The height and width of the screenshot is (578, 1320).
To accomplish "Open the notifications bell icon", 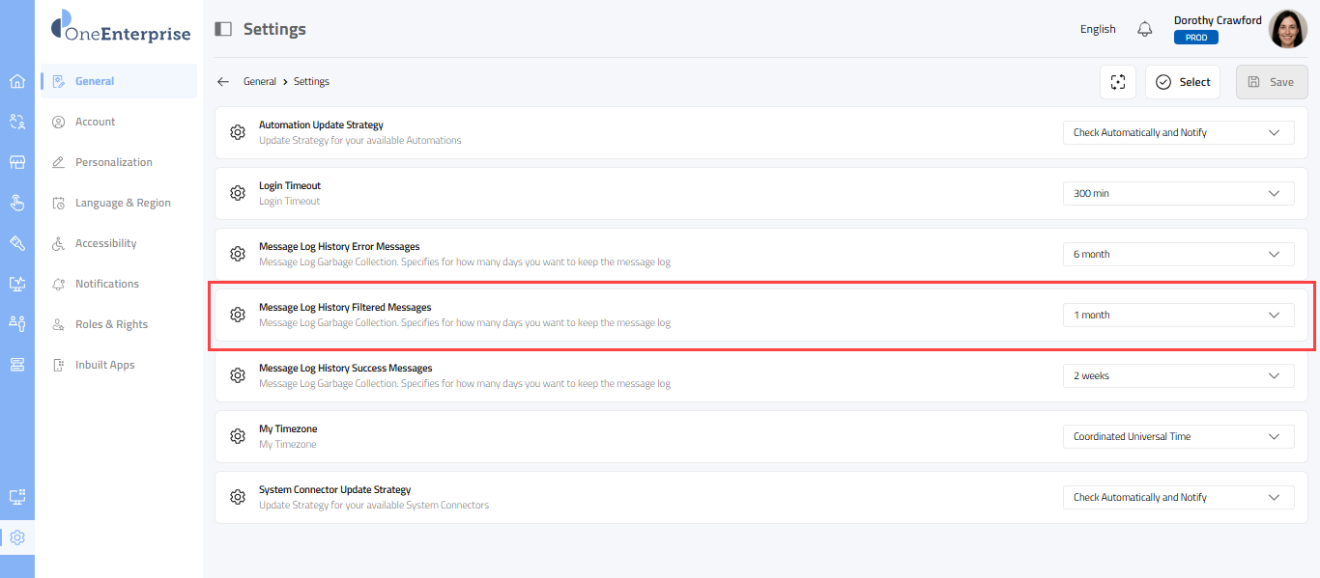I will pos(1145,29).
